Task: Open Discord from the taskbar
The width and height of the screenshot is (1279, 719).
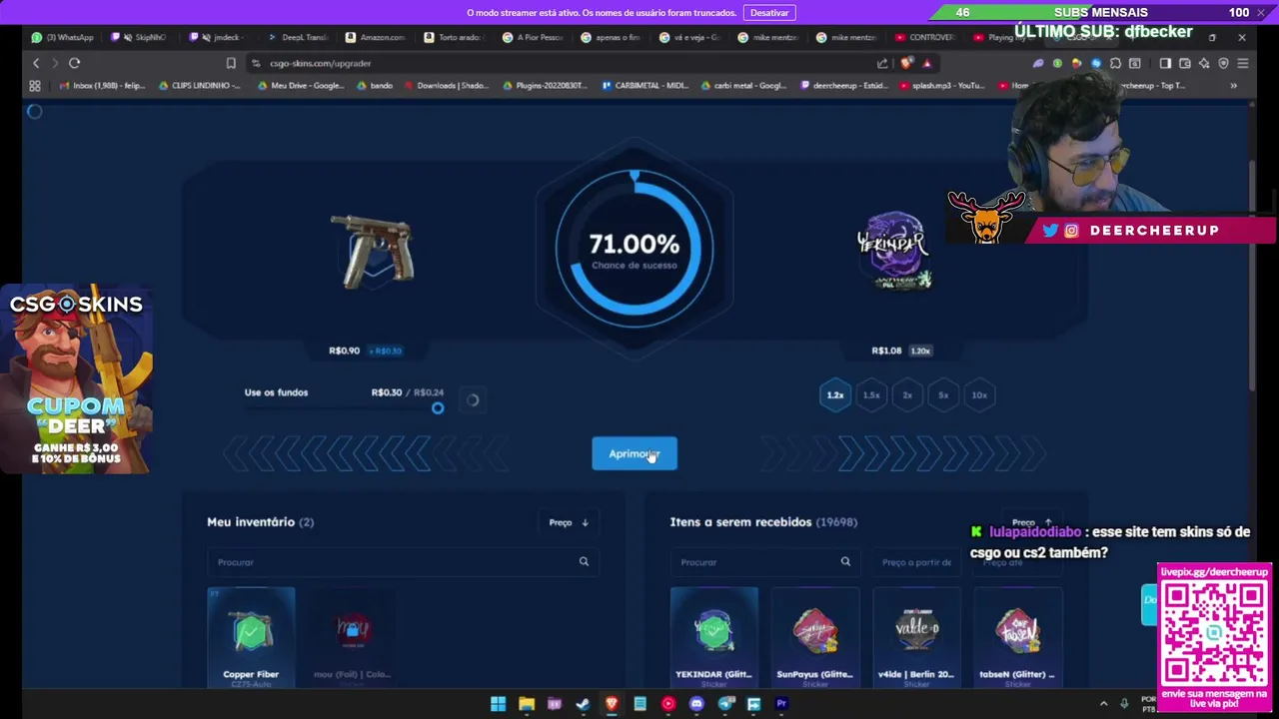Action: (696, 704)
